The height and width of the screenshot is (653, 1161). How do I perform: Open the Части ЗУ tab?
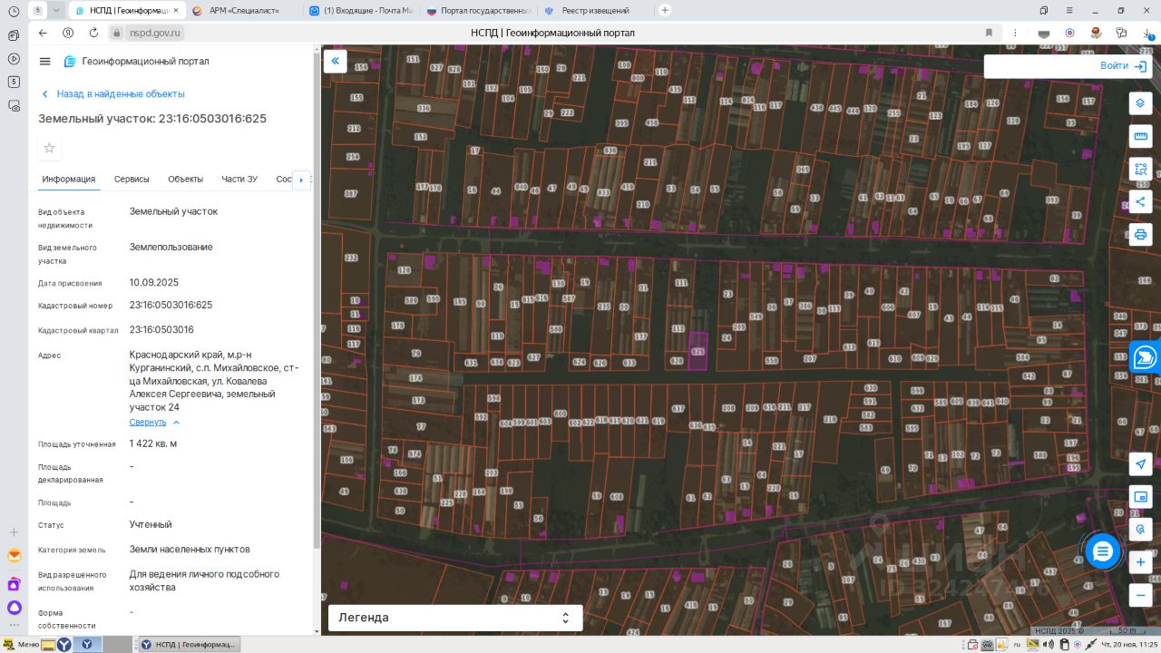click(x=239, y=180)
